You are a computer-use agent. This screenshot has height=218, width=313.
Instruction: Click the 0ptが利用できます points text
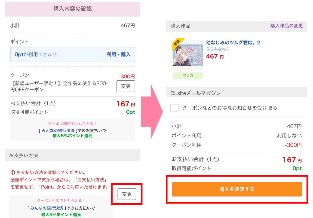36,55
